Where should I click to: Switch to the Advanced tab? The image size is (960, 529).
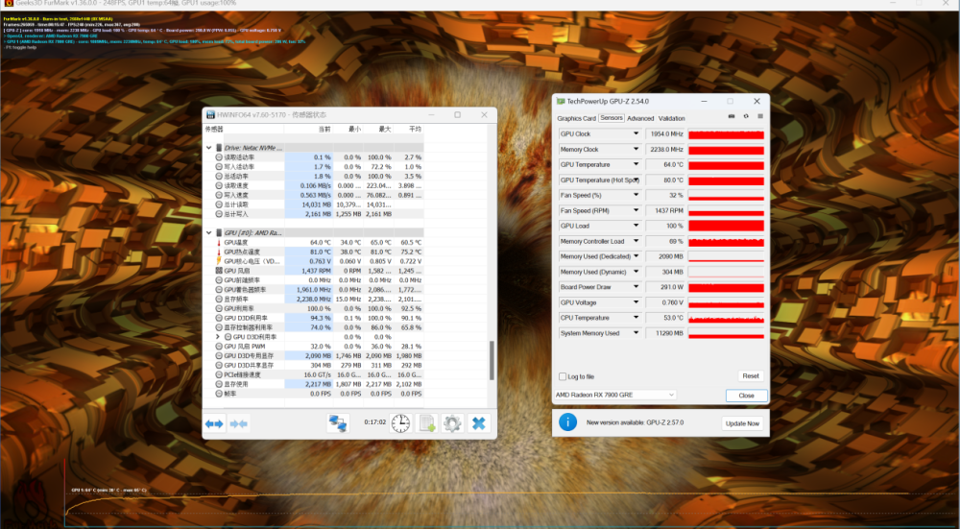[x=640, y=118]
